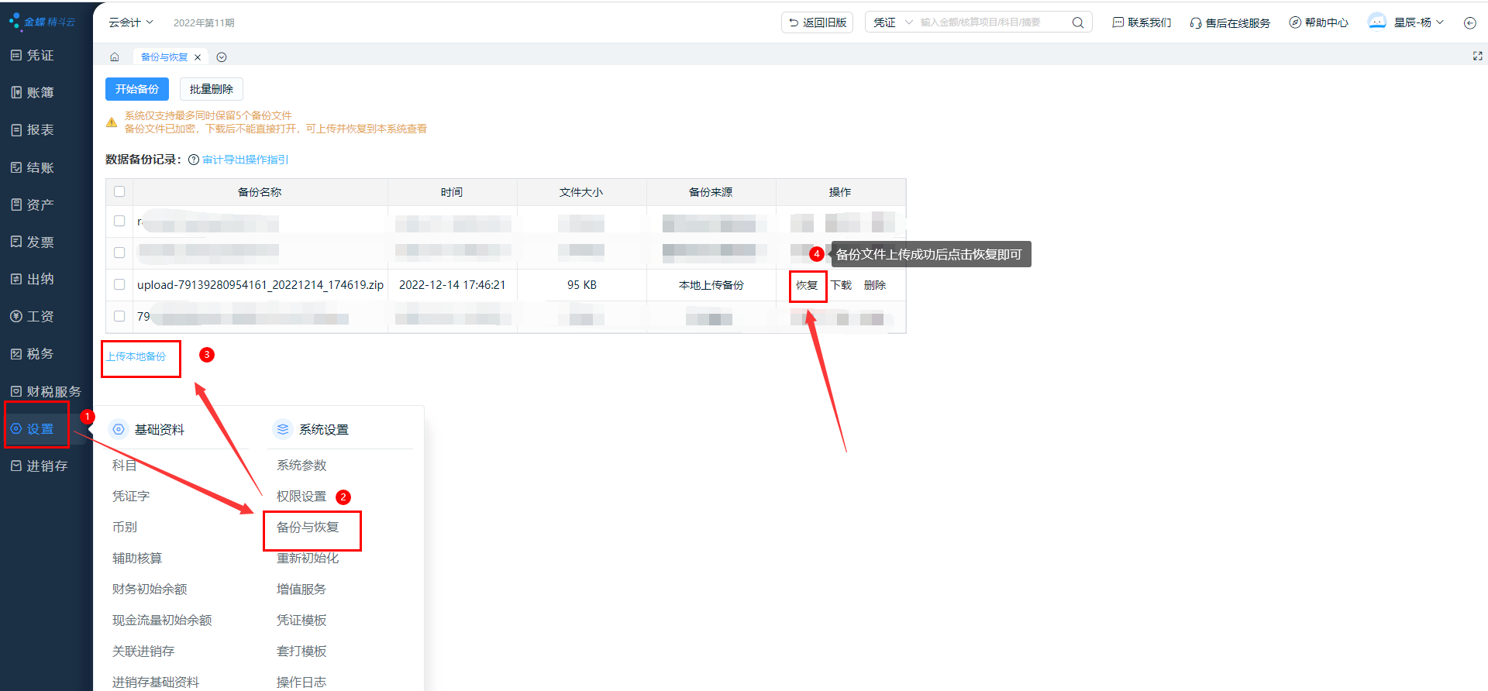
Task: Open the 设置 sidebar module
Action: [x=33, y=429]
